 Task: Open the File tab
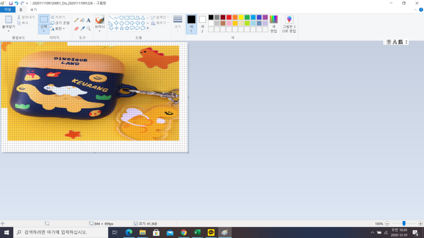[7, 10]
